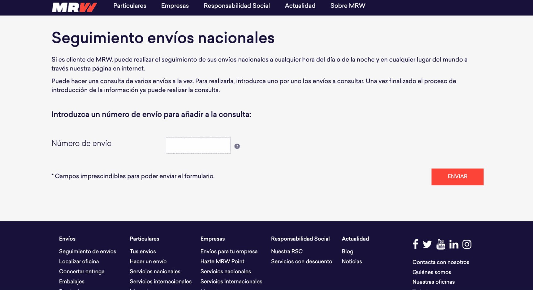Open Servicios internacionales under Particulares footer
The image size is (533, 290).
click(x=161, y=281)
